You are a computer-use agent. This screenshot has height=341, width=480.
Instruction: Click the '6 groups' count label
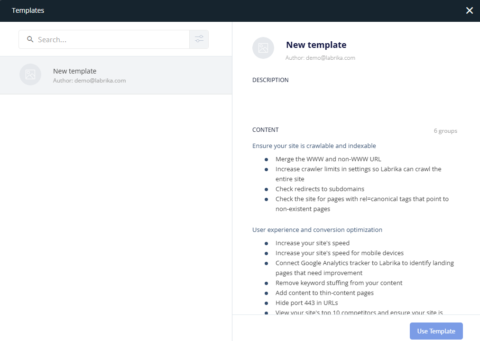pos(445,131)
